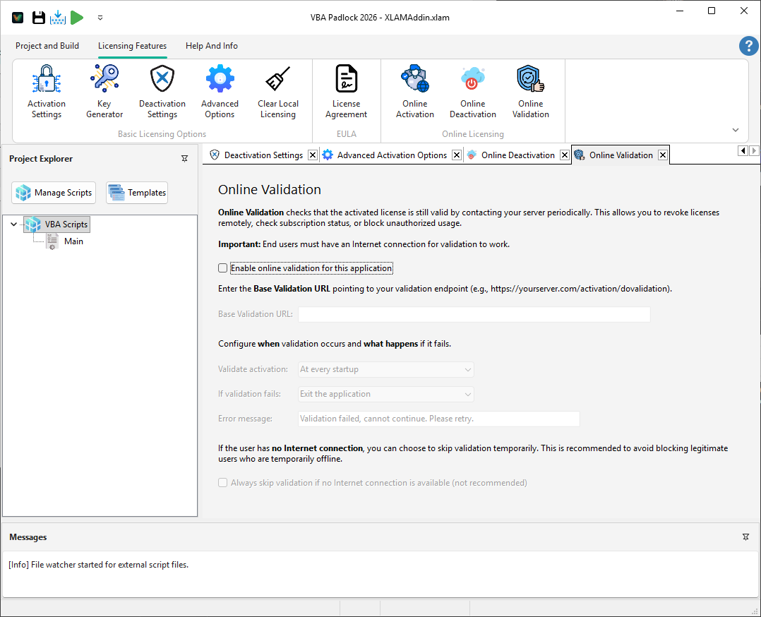The width and height of the screenshot is (761, 617).
Task: Open the Templates button
Action: pos(136,192)
